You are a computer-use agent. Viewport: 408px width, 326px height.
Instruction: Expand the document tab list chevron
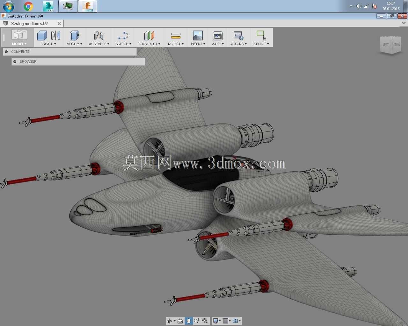pos(404,23)
